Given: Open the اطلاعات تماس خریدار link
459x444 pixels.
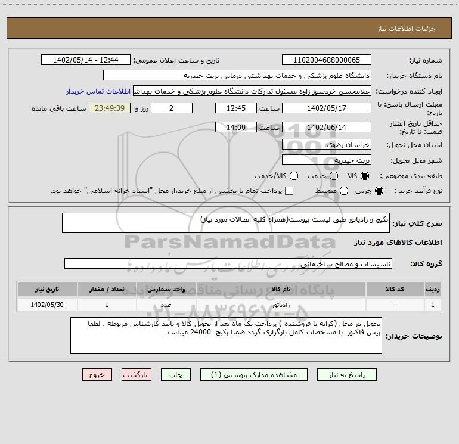Looking at the screenshot, I should point(98,91).
